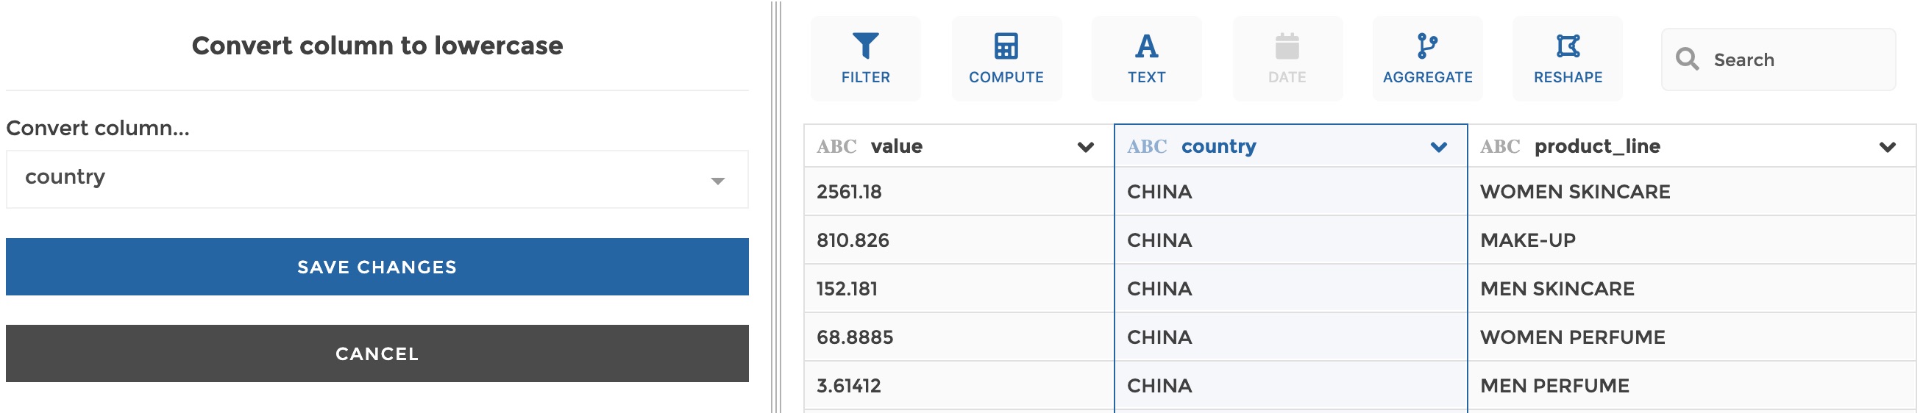Open the product_line column menu chevron

click(1887, 147)
